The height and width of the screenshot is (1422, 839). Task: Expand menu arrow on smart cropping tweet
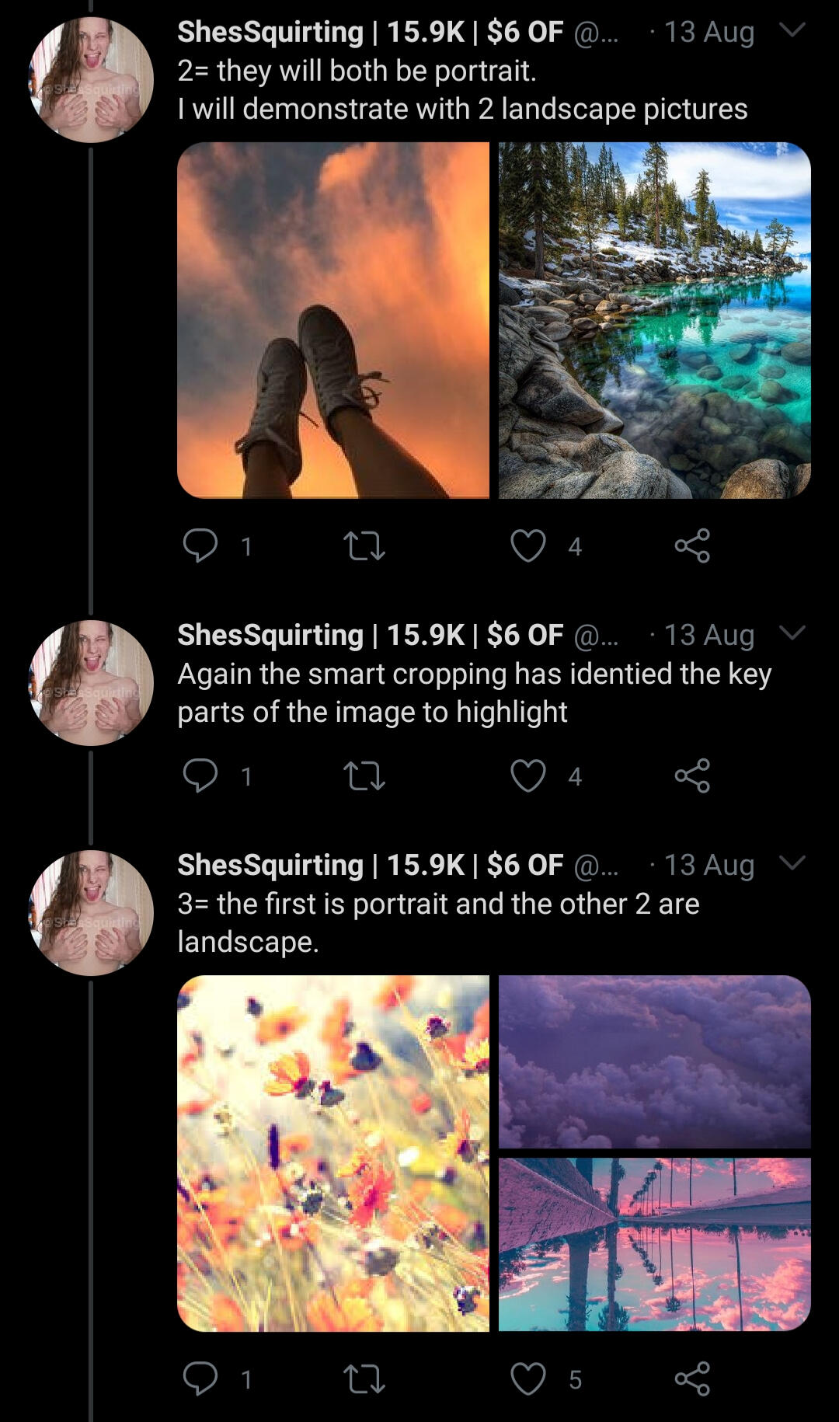(x=792, y=633)
